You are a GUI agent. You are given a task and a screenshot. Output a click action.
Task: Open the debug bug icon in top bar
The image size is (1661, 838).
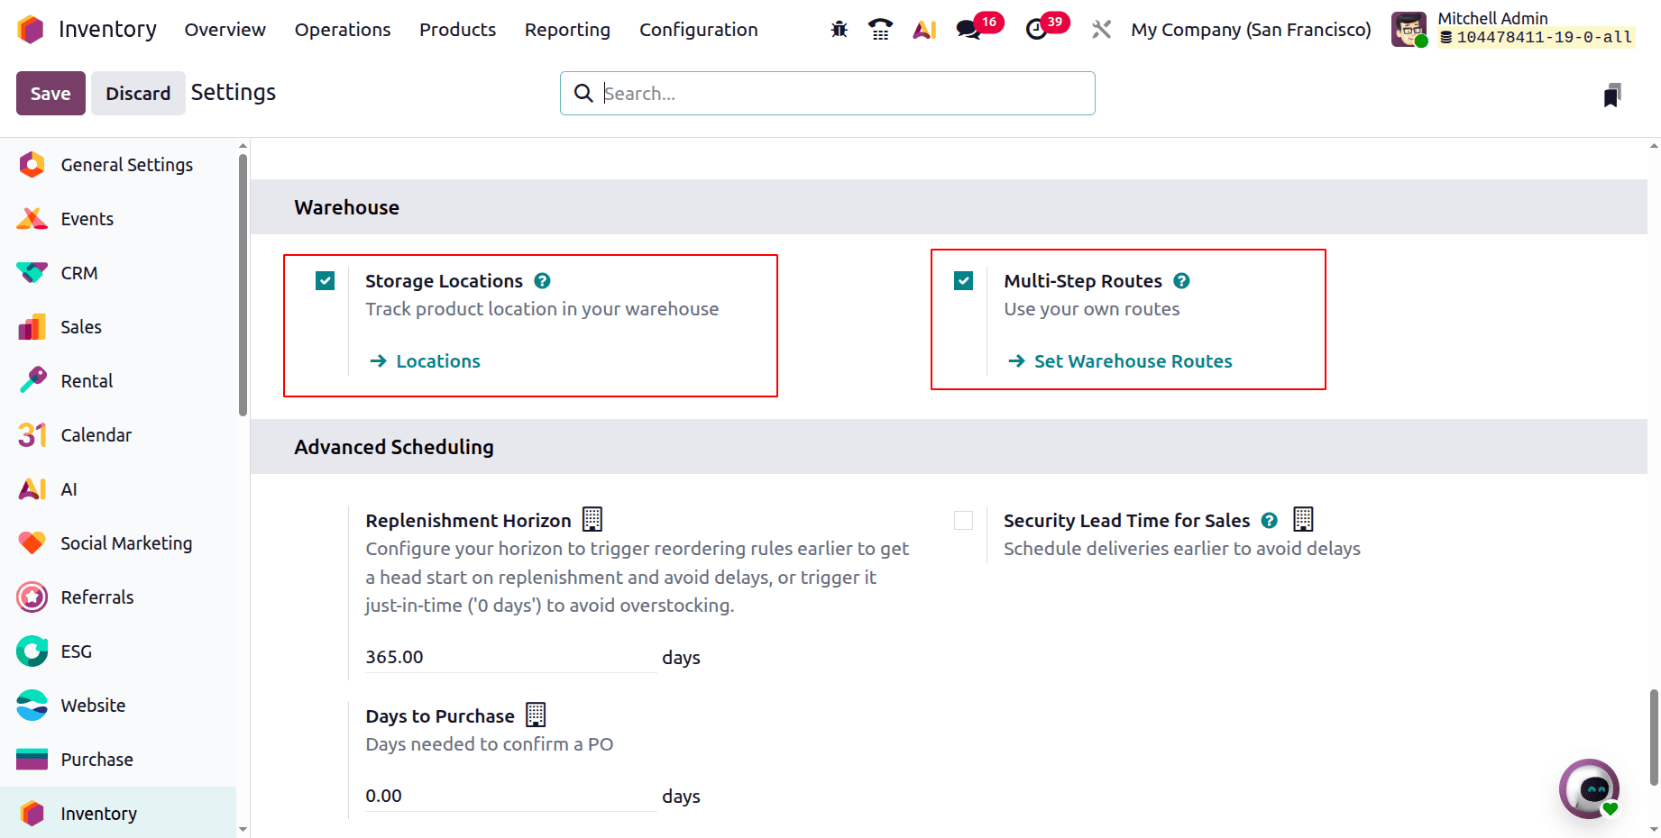tap(839, 29)
